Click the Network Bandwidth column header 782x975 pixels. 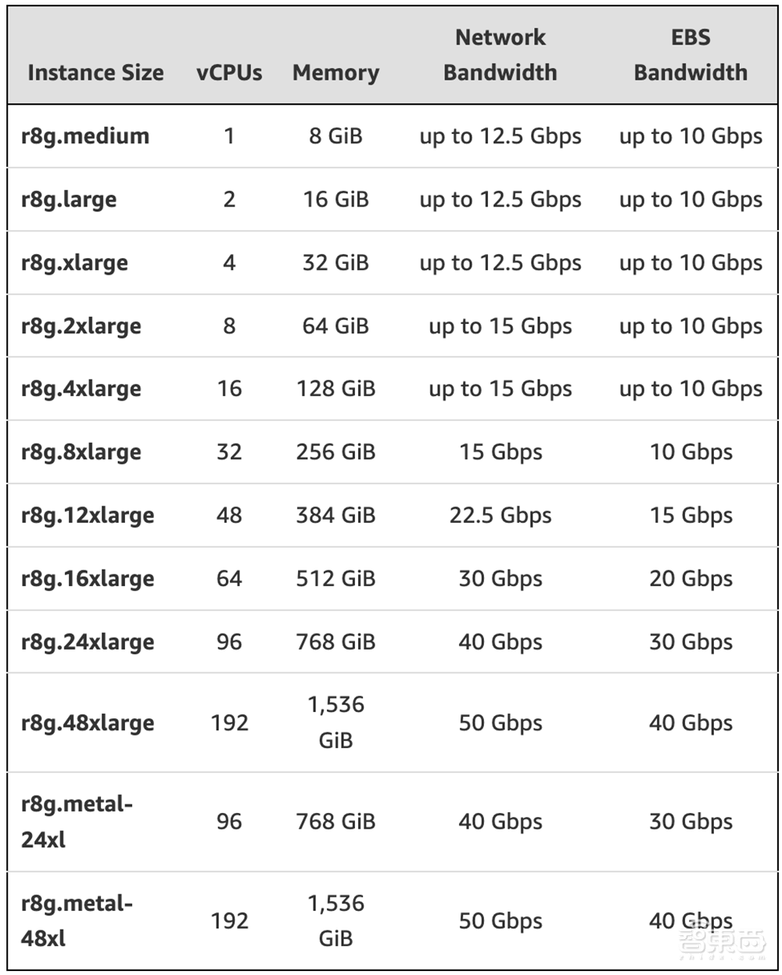pos(500,55)
